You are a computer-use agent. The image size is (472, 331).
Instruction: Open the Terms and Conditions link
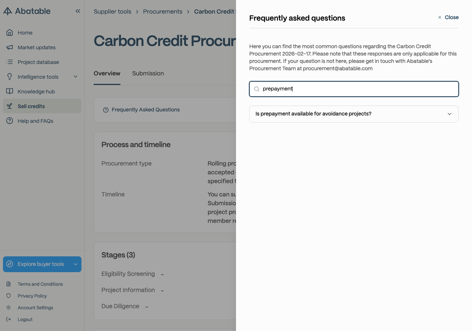pos(40,284)
